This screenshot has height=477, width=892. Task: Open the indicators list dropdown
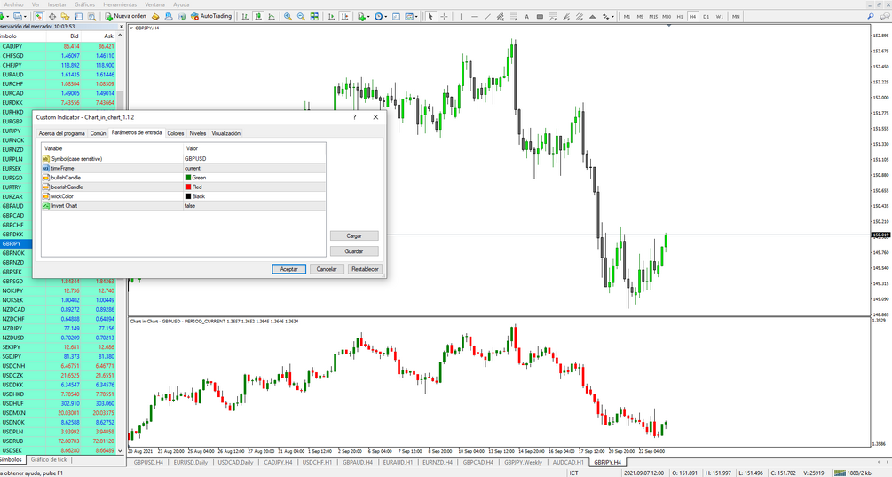pos(368,17)
